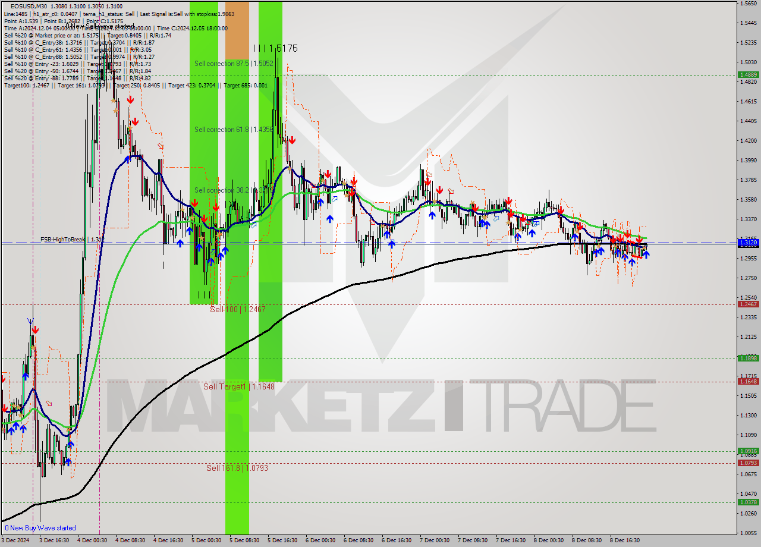This screenshot has width=761, height=547.
Task: Select the 'I I I 1.5175' peak label
Action: click(275, 48)
